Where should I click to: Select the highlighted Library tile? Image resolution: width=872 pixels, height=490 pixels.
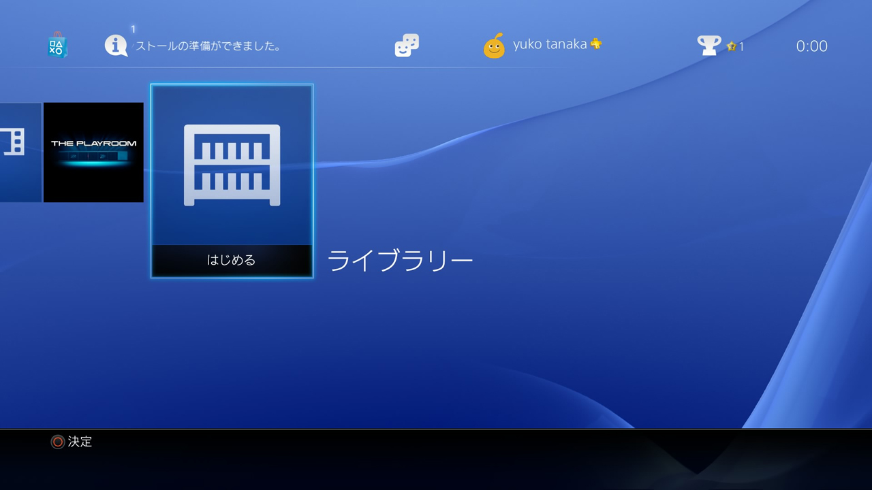coord(232,180)
